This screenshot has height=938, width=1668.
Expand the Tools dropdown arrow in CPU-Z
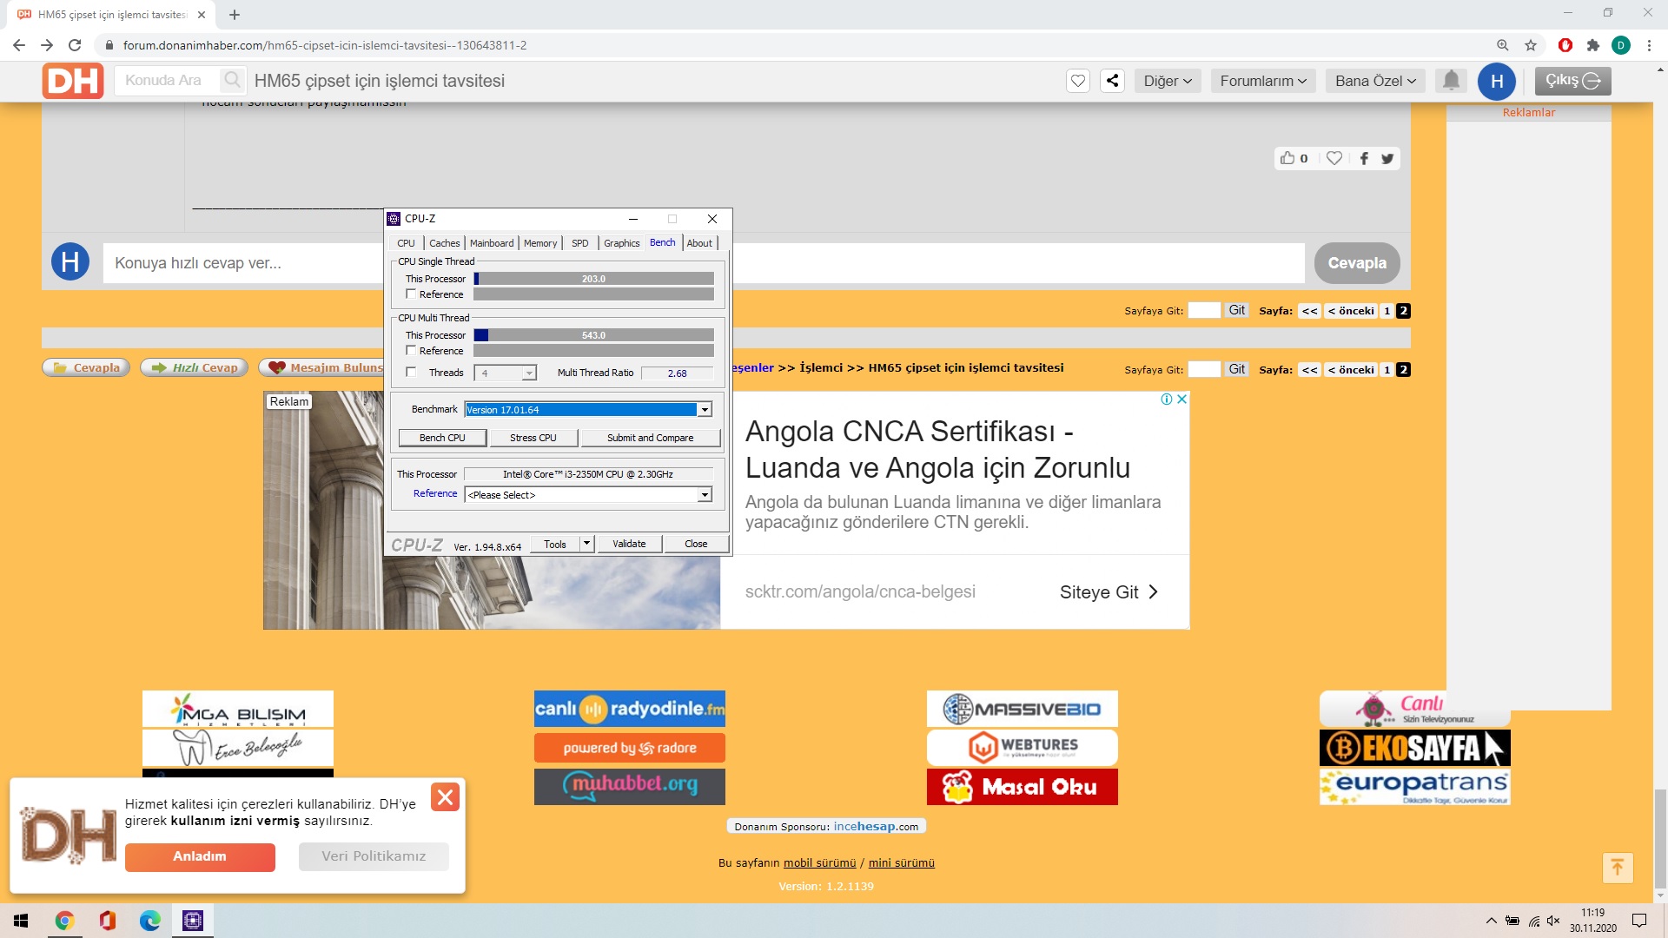586,544
